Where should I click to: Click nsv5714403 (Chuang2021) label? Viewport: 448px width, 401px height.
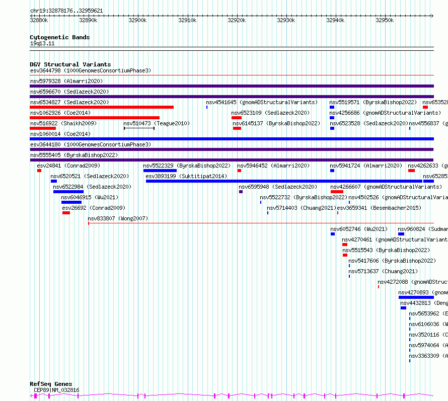click(x=302, y=208)
